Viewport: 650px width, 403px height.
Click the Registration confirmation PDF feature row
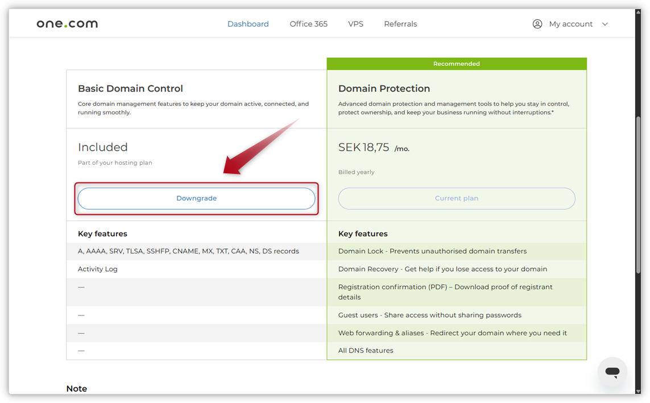(445, 292)
